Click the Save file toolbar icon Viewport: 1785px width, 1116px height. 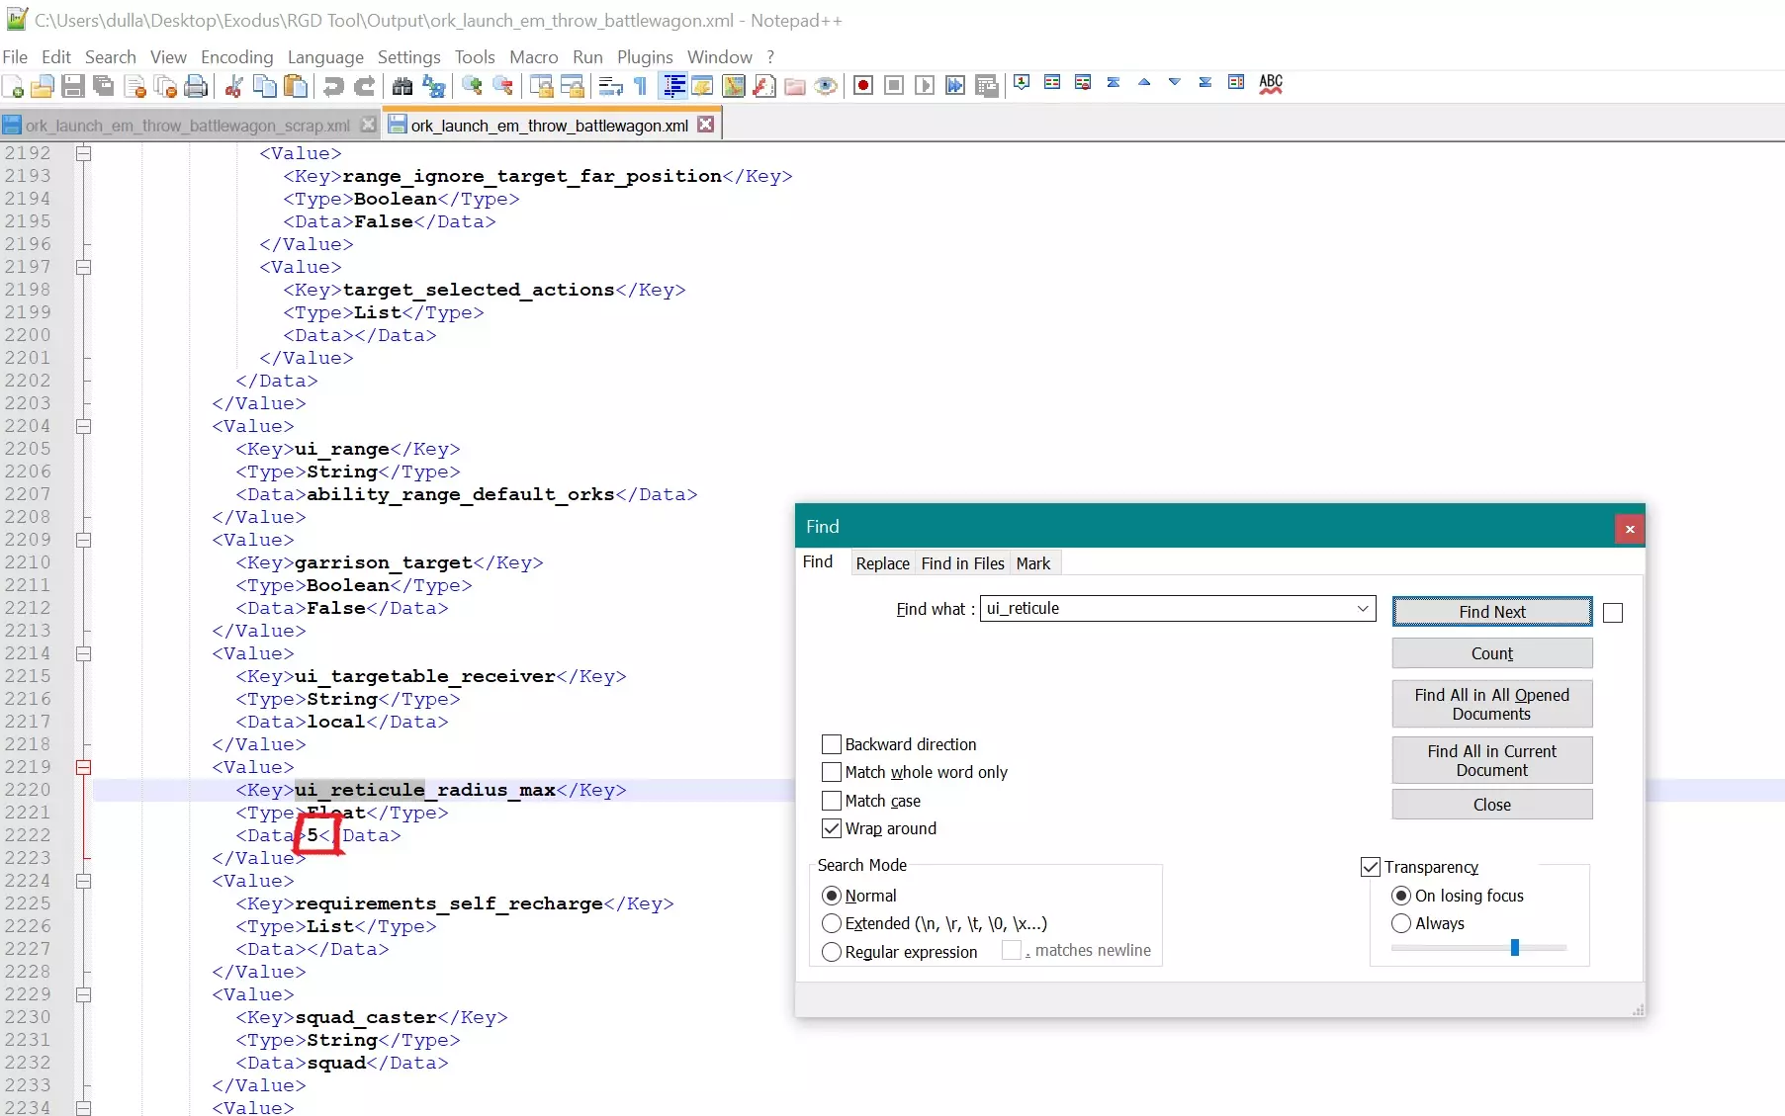tap(72, 86)
